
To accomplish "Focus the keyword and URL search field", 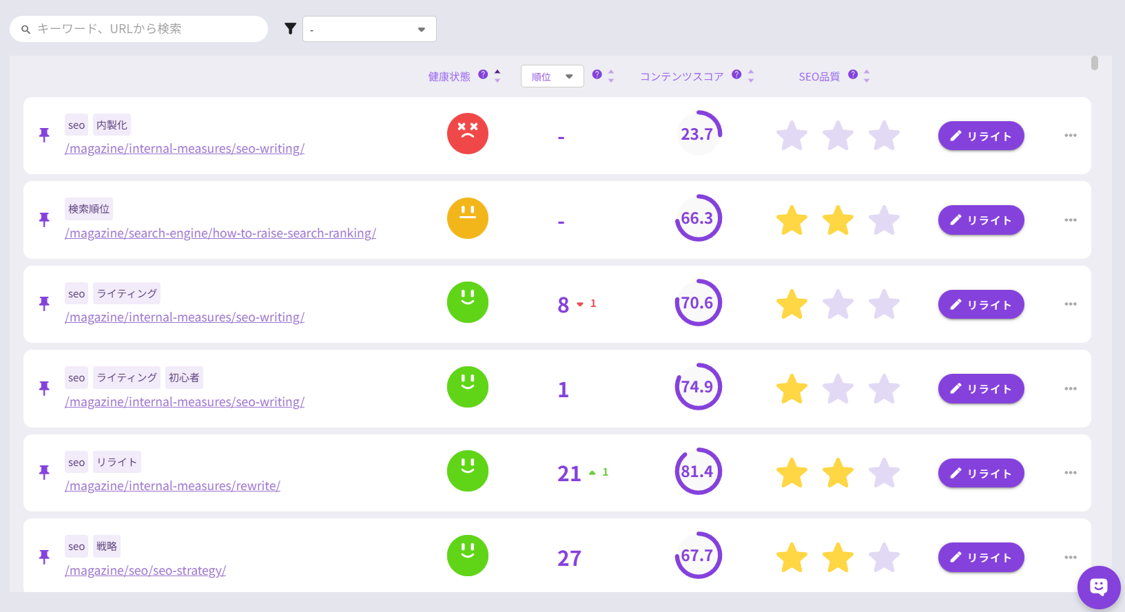I will 145,29.
